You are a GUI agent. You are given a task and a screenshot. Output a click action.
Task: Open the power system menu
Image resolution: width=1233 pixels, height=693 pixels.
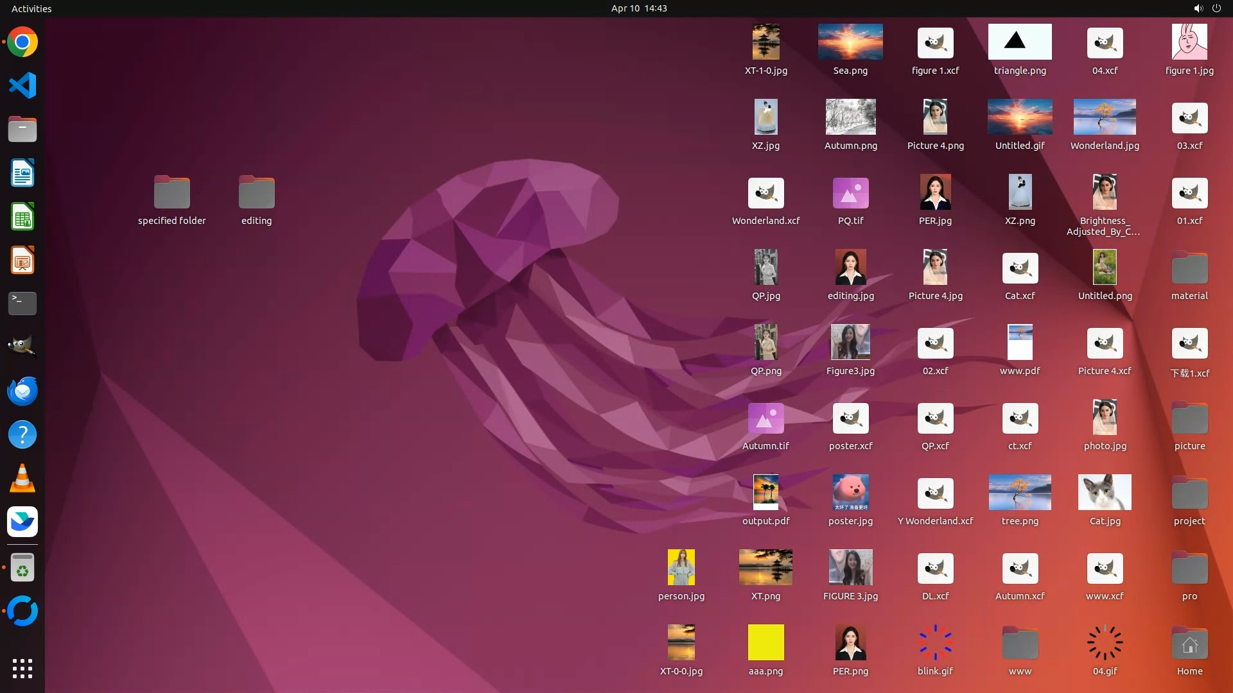[x=1216, y=8]
